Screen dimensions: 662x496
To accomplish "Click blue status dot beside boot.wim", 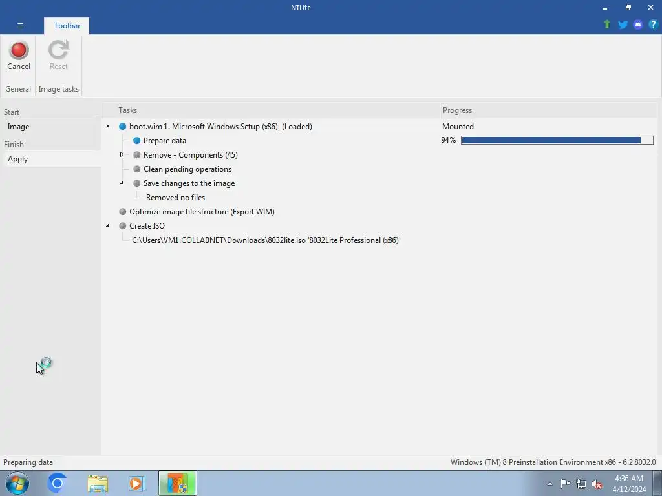I will (122, 127).
